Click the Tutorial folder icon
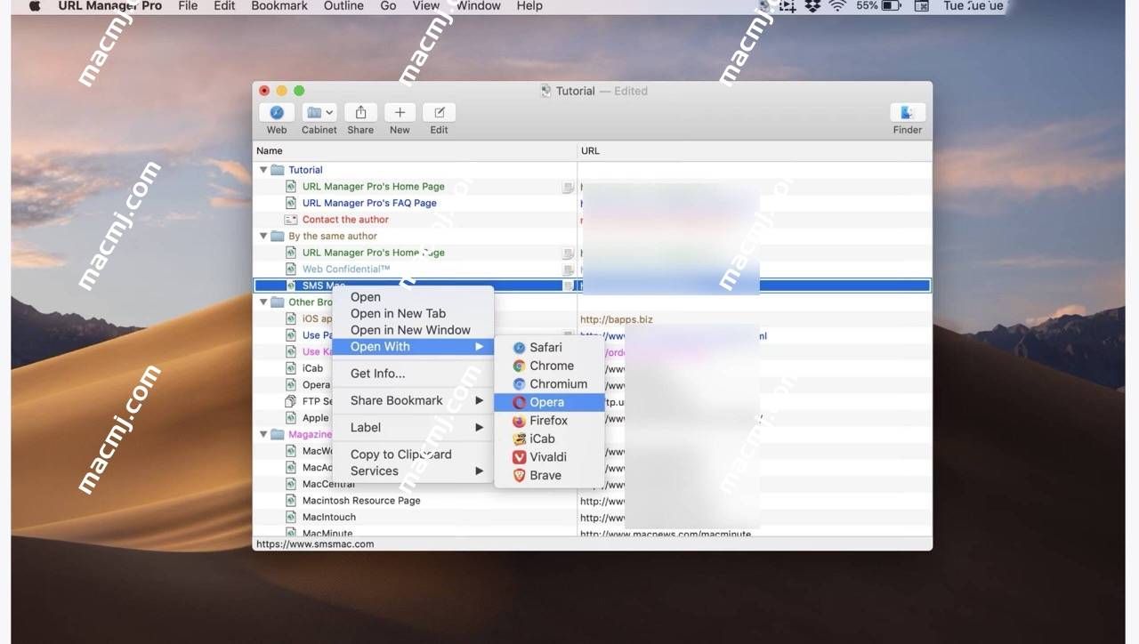Screen dimensions: 1139x644 point(278,170)
